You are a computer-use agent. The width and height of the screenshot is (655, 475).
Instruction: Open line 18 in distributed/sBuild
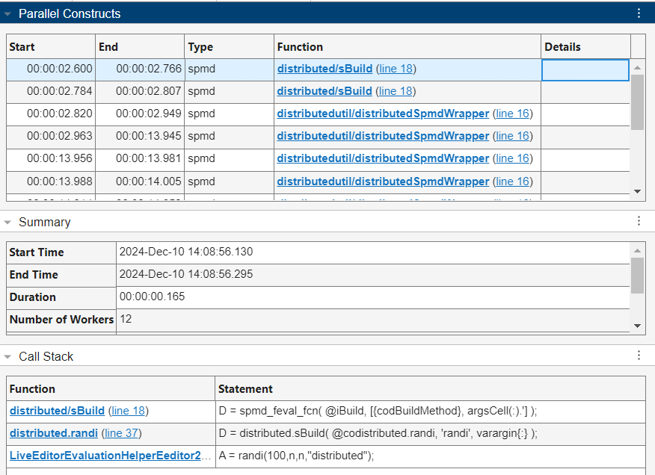(396, 68)
